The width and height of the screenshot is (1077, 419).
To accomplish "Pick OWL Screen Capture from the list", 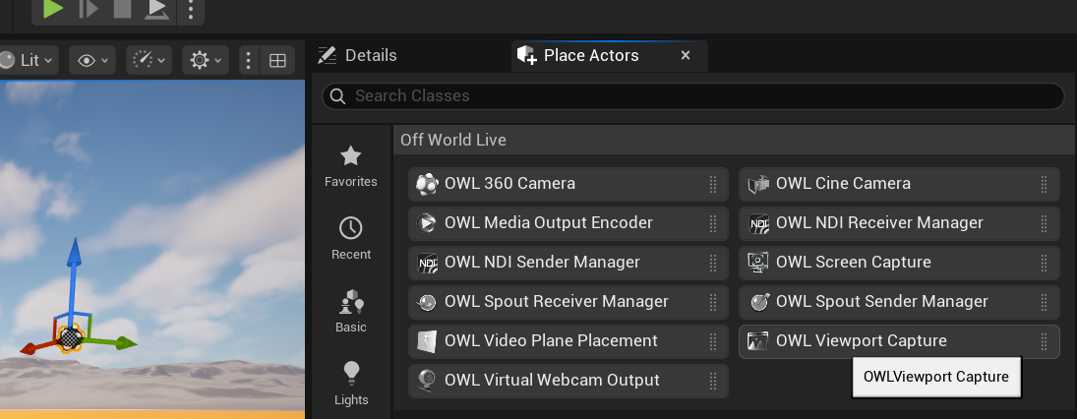I will [899, 263].
